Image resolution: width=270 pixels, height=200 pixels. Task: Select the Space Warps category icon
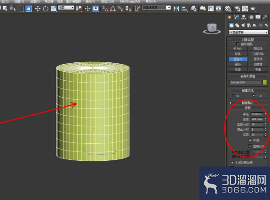click(261, 25)
